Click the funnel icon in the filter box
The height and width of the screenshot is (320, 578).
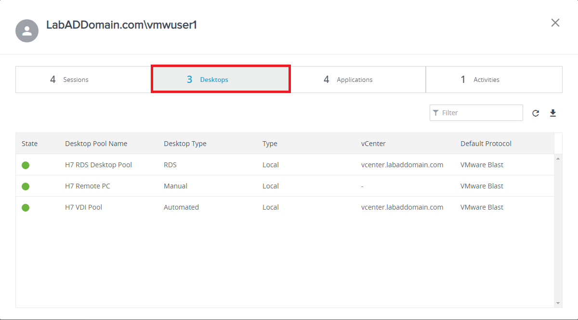point(436,113)
